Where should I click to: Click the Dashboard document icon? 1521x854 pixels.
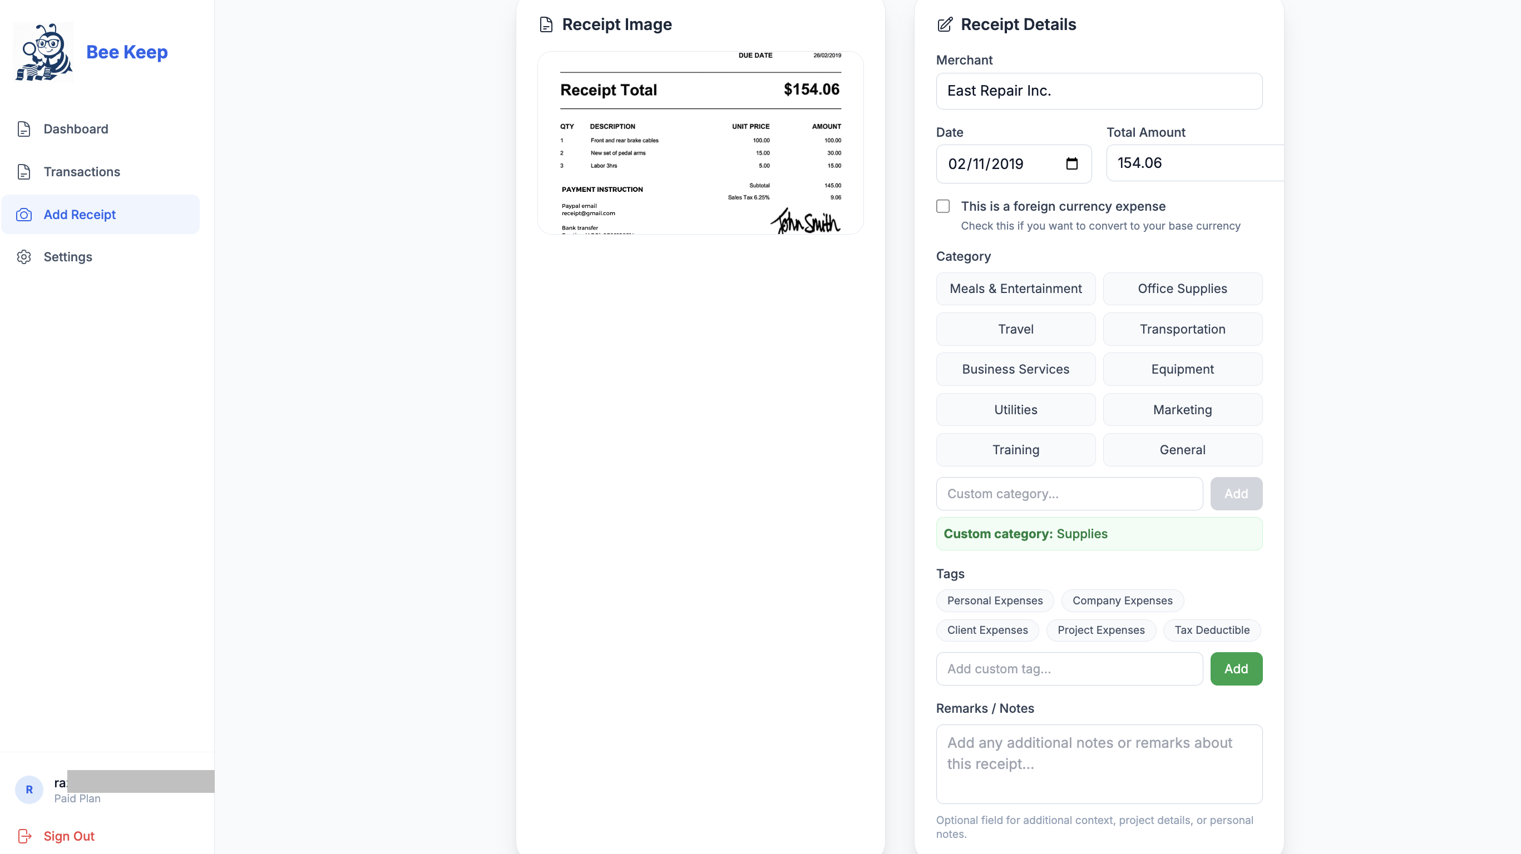tap(23, 128)
